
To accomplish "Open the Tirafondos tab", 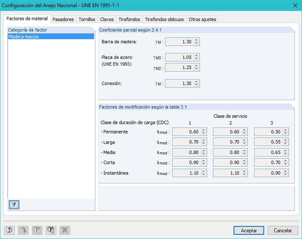I will [x=129, y=19].
